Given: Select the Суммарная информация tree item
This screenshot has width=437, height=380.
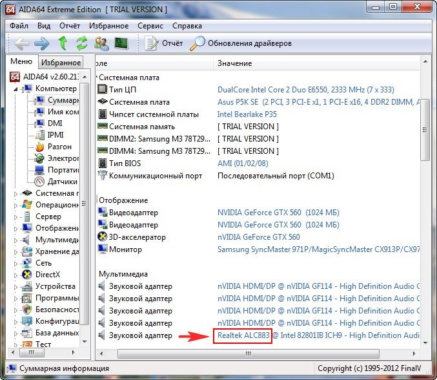Looking at the screenshot, I should click(57, 100).
